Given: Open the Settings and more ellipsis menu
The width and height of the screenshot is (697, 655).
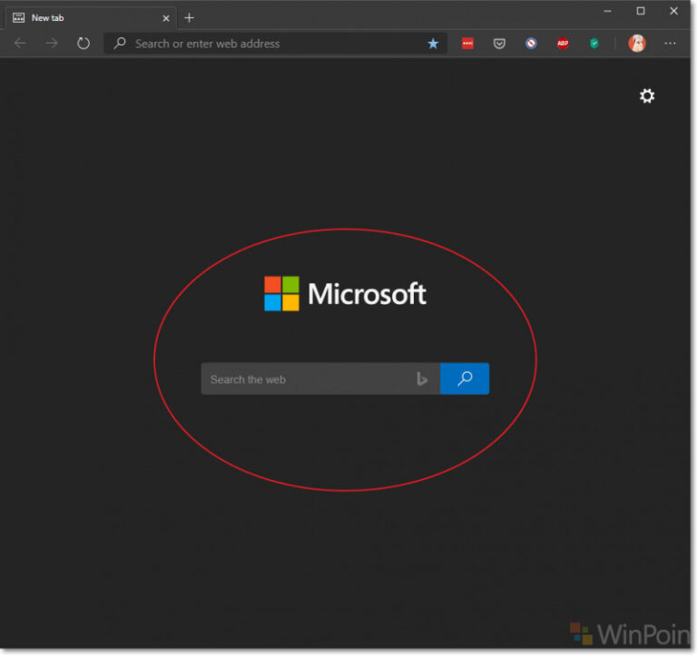Looking at the screenshot, I should (x=670, y=44).
